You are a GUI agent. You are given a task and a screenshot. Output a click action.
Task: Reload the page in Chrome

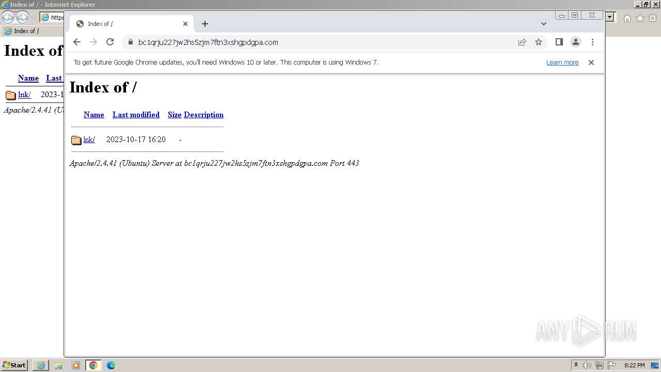coord(110,42)
